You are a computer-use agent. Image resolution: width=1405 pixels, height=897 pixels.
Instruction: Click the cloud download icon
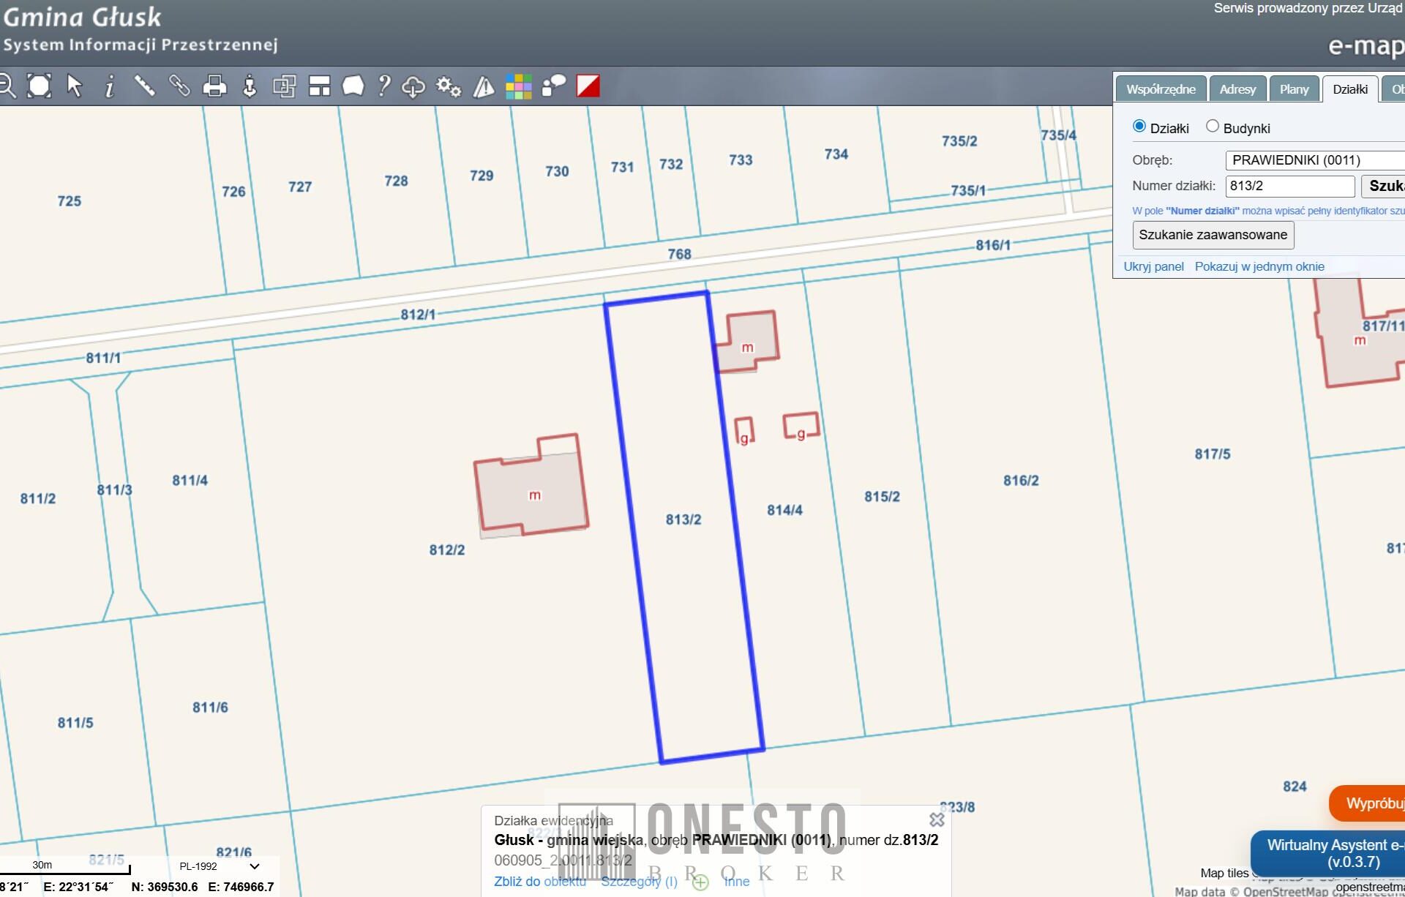(x=413, y=86)
